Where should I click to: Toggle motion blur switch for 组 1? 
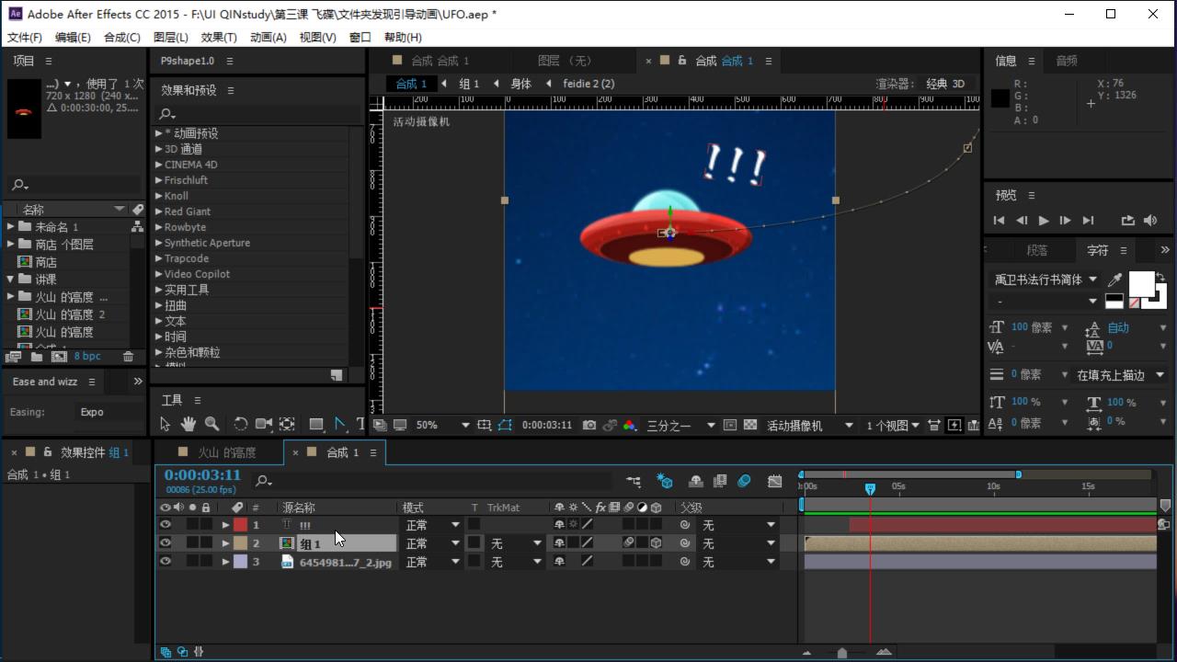click(628, 543)
